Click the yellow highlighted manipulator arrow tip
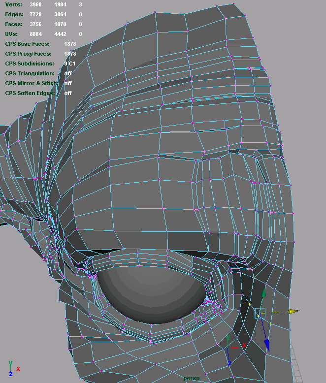 click(293, 311)
